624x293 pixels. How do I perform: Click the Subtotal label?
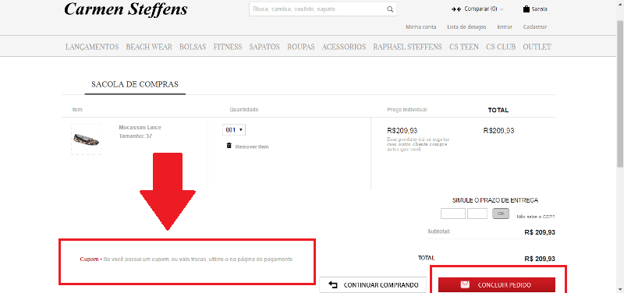point(439,231)
